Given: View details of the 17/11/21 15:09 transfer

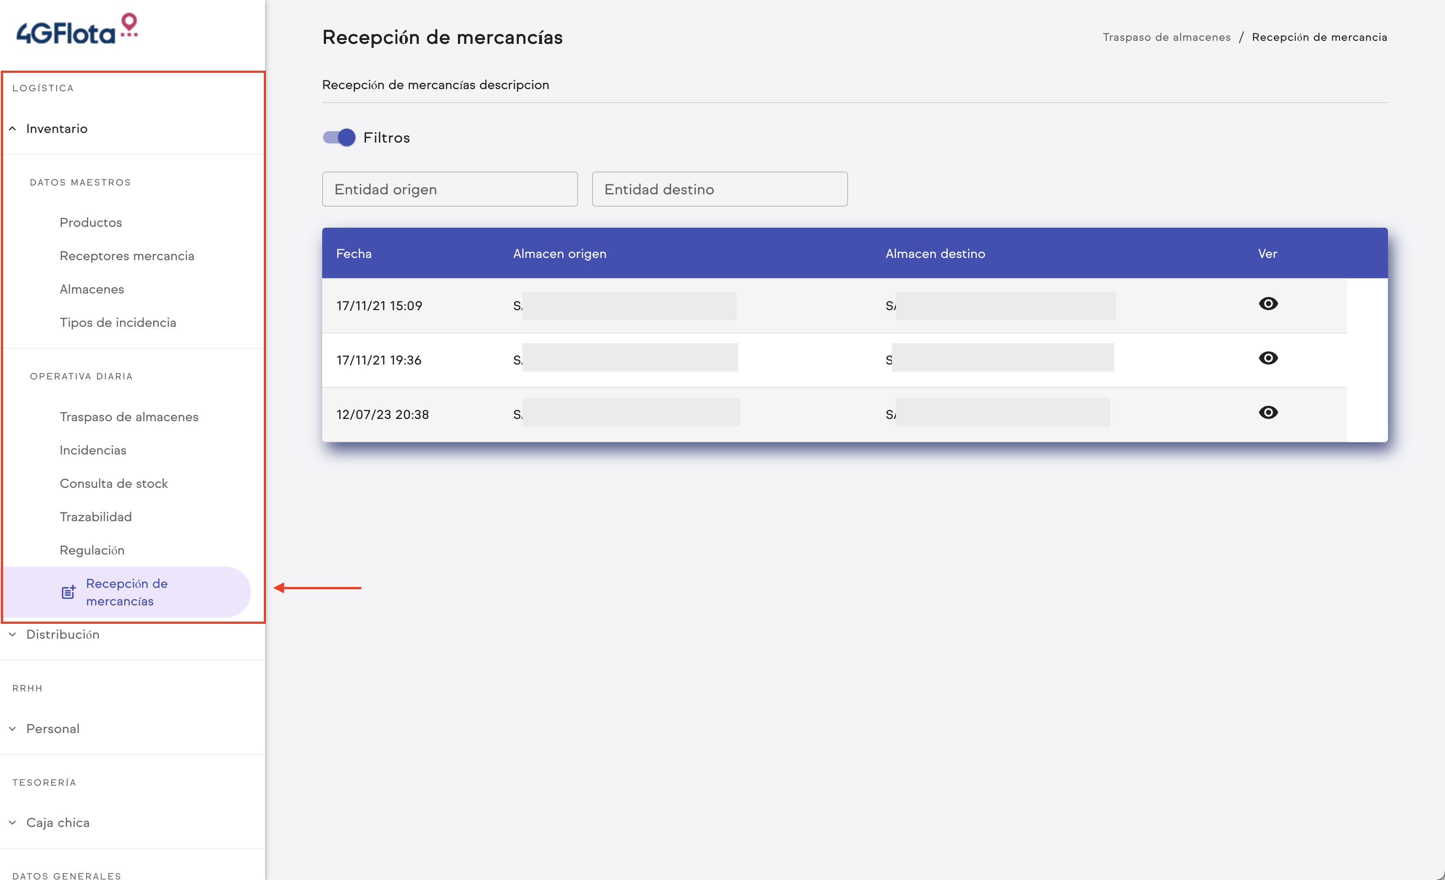Looking at the screenshot, I should [1268, 304].
